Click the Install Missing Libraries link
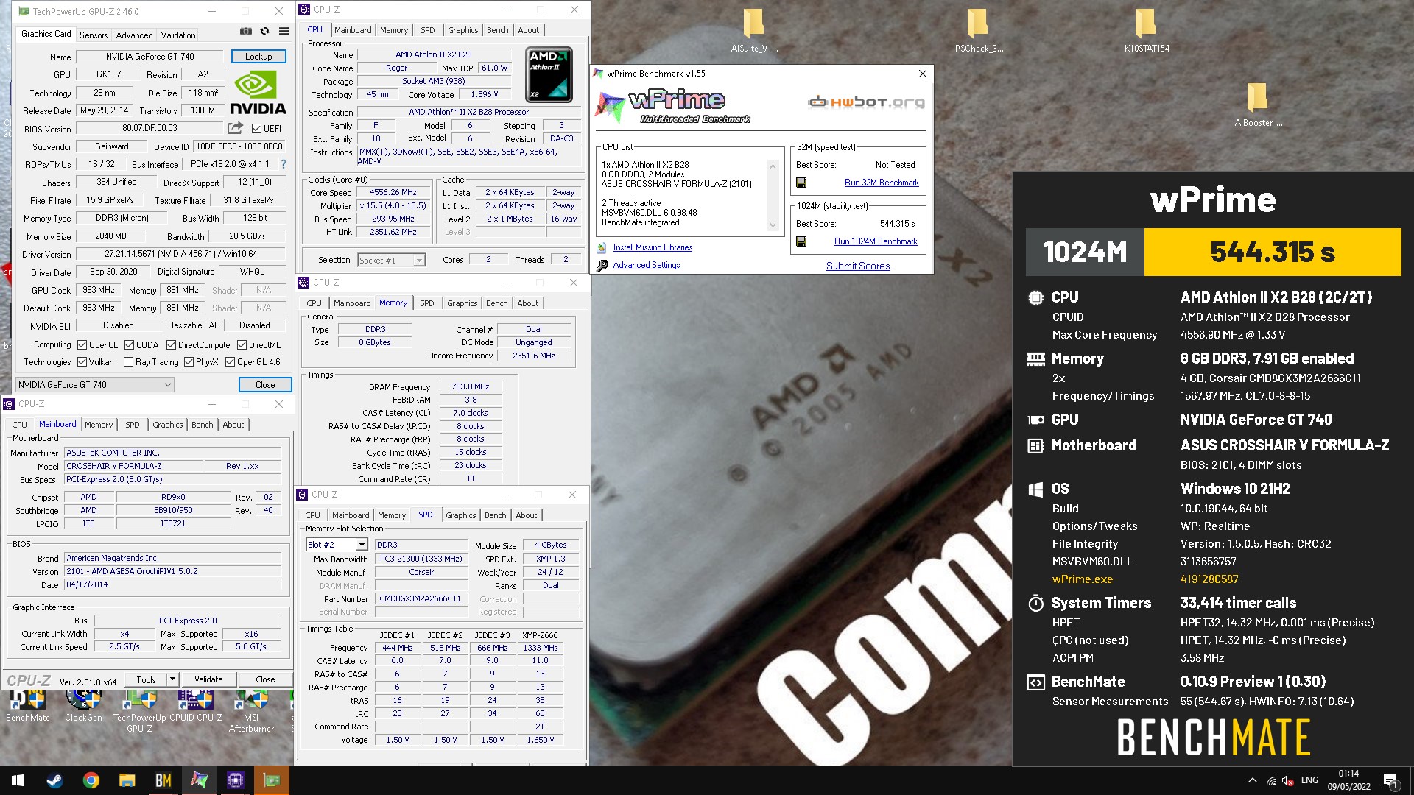Viewport: 1414px width, 795px height. [x=653, y=247]
